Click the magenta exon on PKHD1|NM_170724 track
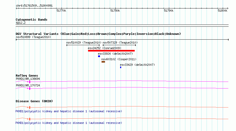 coord(30,88)
